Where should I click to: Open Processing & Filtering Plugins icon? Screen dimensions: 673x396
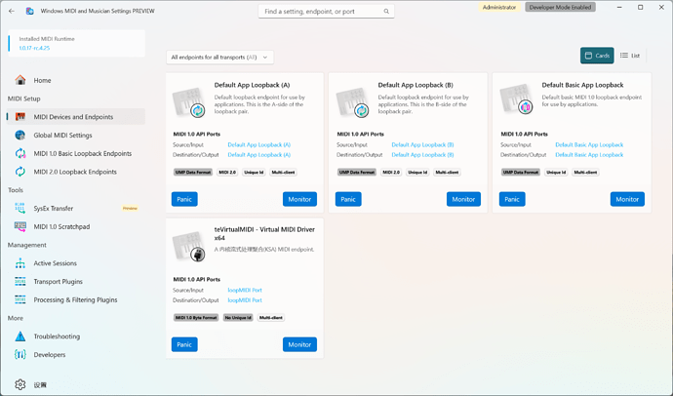tap(20, 299)
